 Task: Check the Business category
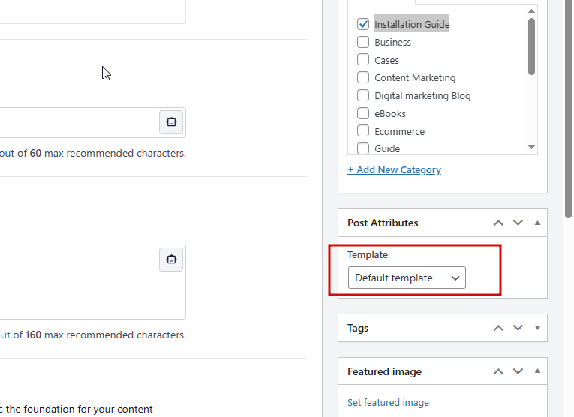click(363, 43)
